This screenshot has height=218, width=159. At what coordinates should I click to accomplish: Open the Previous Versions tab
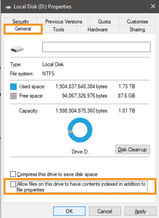coord(64,22)
